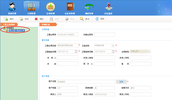Select 烟台港中海油仓储 in contract tree
Image resolution: width=172 pixels, height=100 pixels.
17,30
